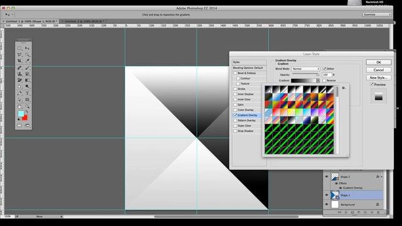Select the Eraser tool
This screenshot has height=226, width=402.
[x=19, y=80]
